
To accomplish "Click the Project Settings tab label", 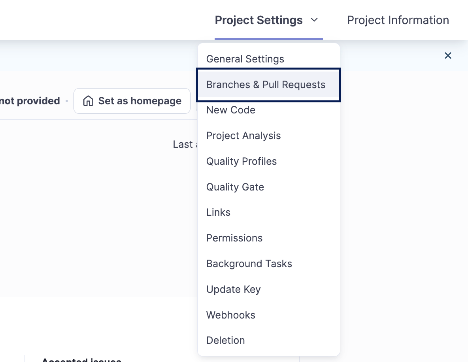I will 259,20.
